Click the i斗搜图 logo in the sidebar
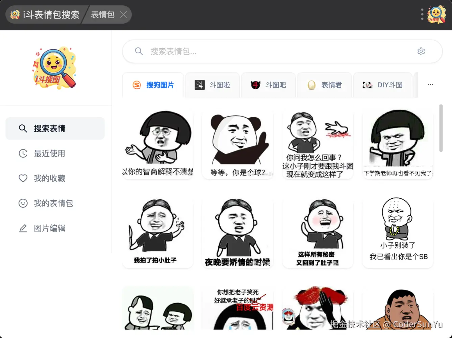This screenshot has height=338, width=452. point(55,67)
